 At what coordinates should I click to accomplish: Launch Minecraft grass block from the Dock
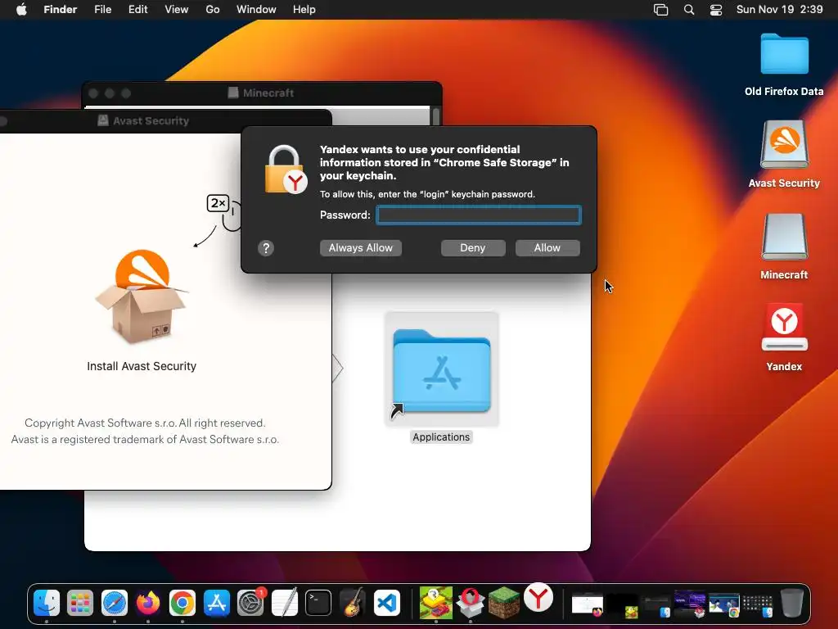[503, 603]
